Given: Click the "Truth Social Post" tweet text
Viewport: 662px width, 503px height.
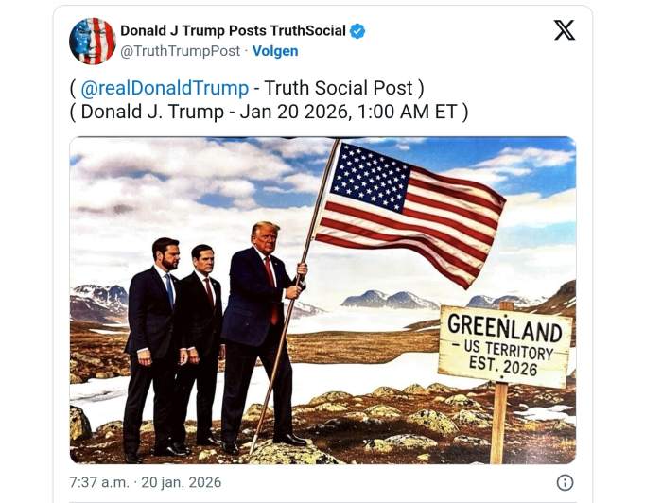Looking at the screenshot, I should click(x=339, y=88).
